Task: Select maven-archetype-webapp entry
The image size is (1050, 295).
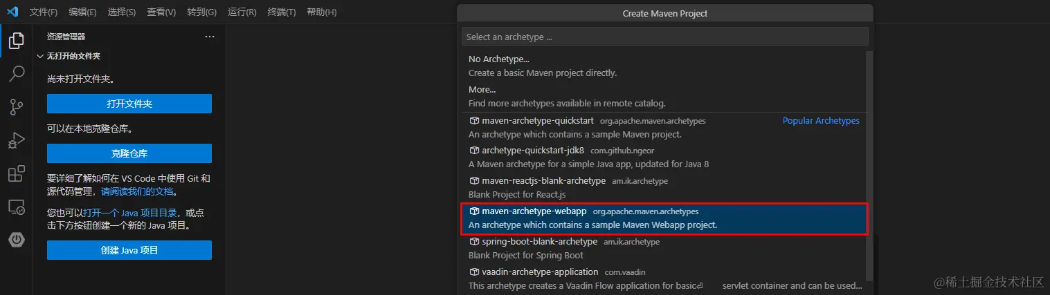Action: tap(663, 218)
